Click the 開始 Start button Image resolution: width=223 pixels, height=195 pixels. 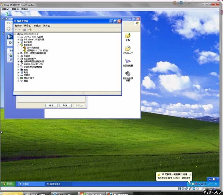(x=8, y=184)
